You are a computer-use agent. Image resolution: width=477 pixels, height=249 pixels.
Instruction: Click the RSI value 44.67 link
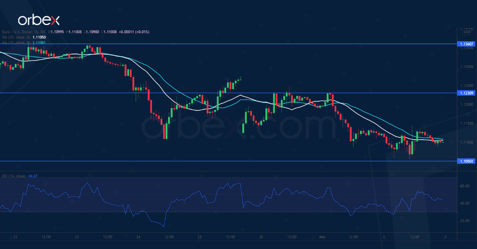[x=33, y=176]
